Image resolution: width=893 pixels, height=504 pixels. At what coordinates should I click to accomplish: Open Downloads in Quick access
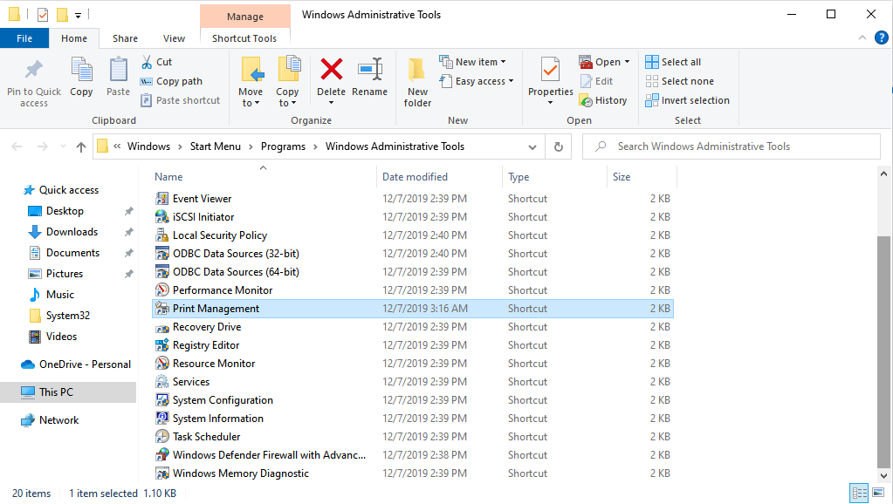pos(72,232)
